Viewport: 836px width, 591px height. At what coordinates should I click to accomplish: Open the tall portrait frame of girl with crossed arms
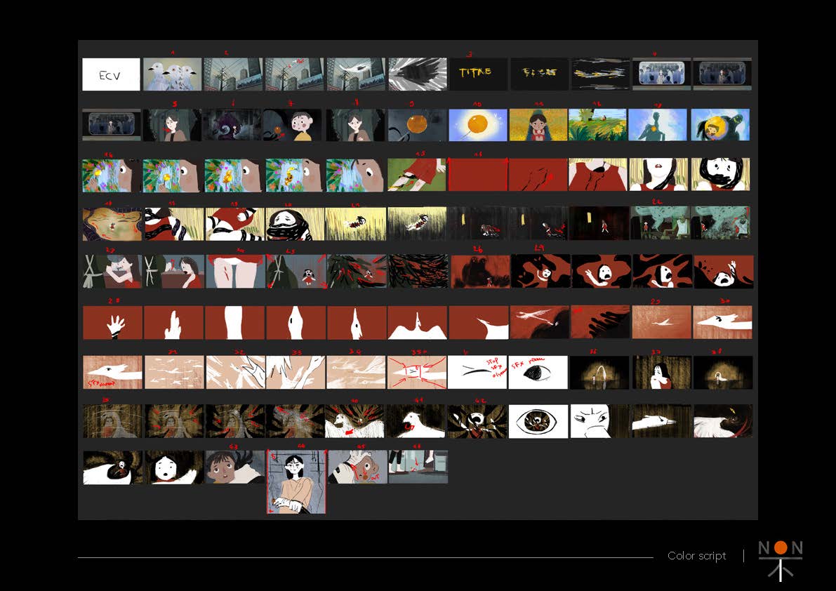(x=296, y=482)
